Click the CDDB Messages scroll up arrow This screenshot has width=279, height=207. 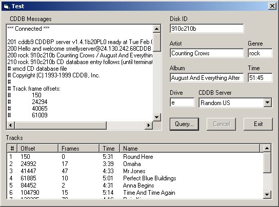point(157,29)
